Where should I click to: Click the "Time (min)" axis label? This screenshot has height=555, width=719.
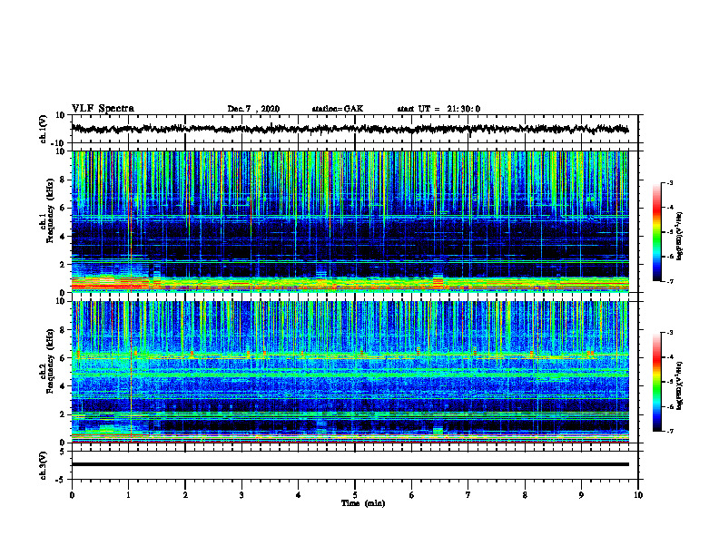pos(363,503)
